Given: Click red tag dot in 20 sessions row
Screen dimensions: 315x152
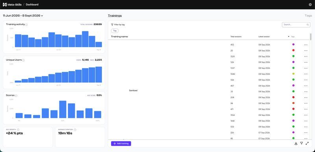Looking at the screenshot, I should [293, 50].
